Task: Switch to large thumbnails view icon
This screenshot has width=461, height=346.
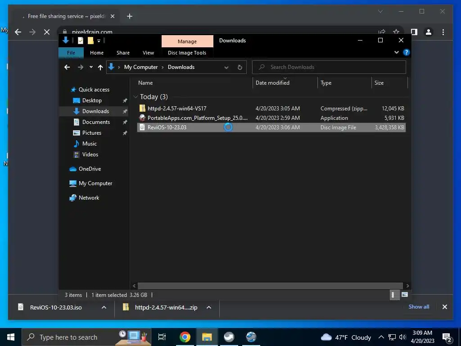Action: tap(405, 295)
